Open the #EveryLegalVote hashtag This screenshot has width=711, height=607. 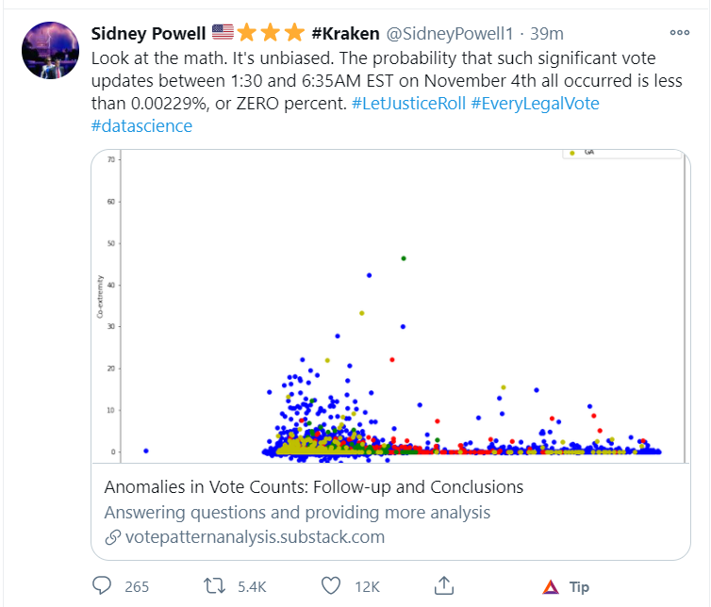click(536, 103)
